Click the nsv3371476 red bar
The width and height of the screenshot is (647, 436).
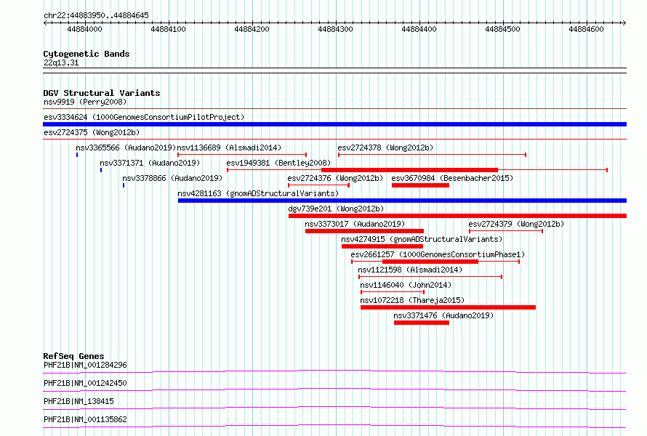422,323
